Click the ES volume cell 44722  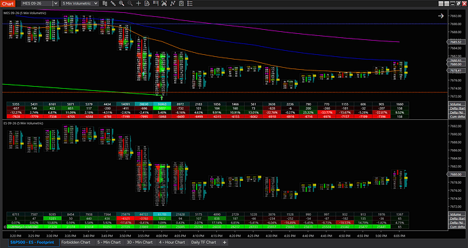tap(144, 214)
